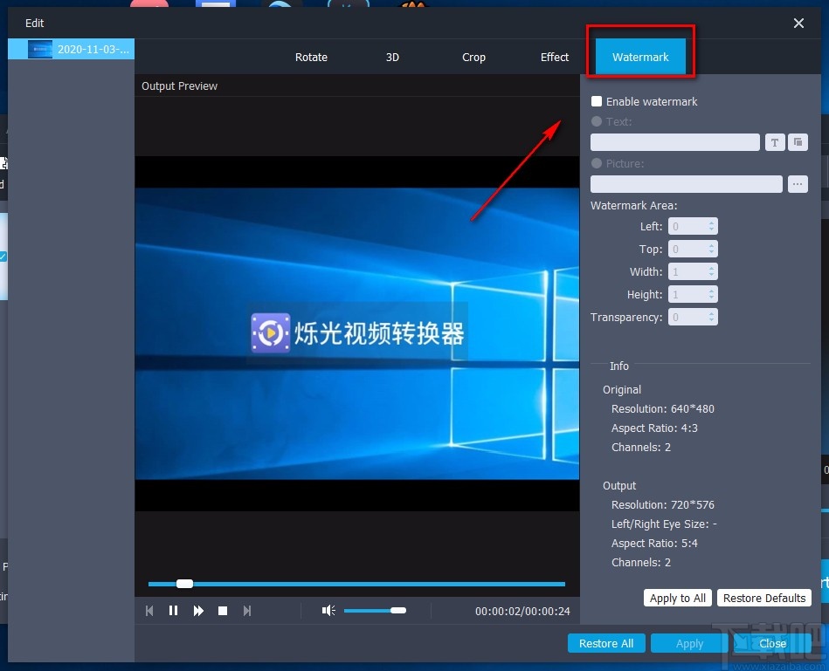Click the Apply to All button

[677, 598]
